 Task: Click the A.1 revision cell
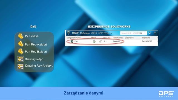105,41
